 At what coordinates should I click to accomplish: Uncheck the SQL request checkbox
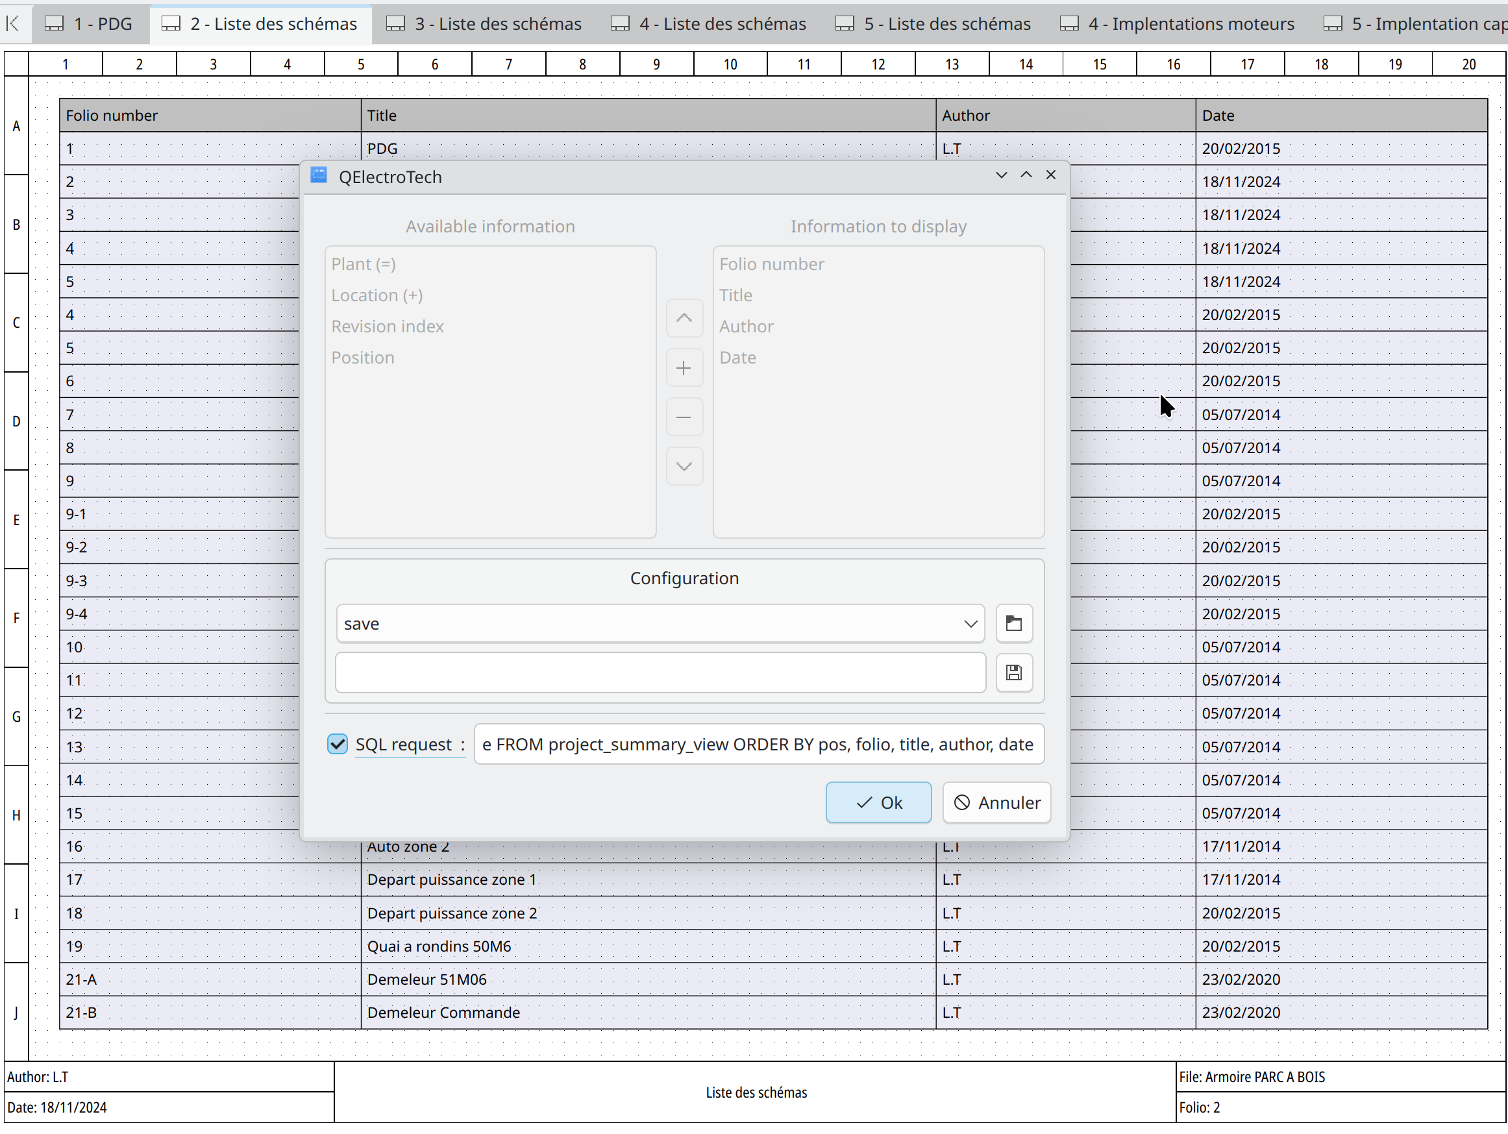(x=338, y=744)
